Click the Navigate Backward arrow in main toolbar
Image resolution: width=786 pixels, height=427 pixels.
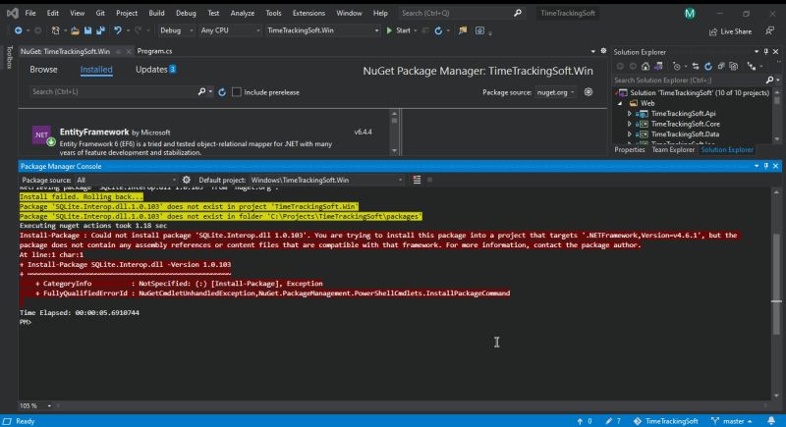coord(18,30)
